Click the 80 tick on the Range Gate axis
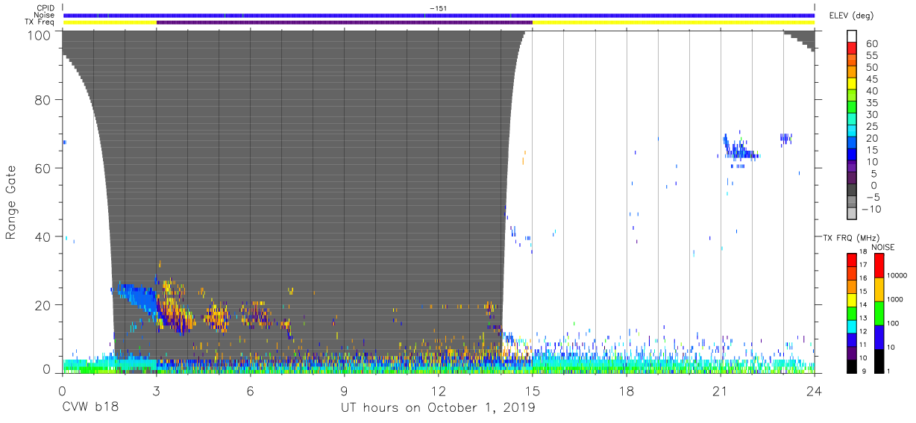This screenshot has width=916, height=423. pos(43,99)
